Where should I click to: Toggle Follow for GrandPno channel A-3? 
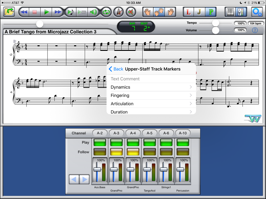(x=116, y=152)
